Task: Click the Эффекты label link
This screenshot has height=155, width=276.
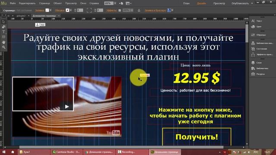Action: click(111, 10)
